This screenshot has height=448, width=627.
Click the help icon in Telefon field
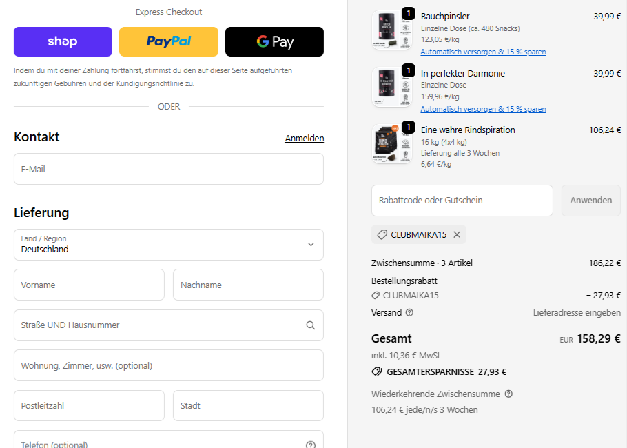(311, 445)
